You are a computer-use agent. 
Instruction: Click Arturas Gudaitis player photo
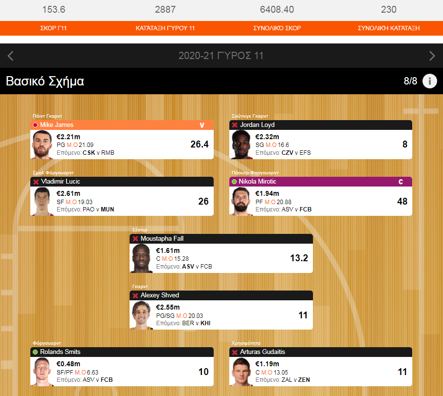(241, 372)
